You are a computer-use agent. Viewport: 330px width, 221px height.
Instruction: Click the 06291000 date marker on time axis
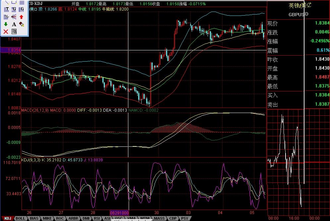[119, 212]
